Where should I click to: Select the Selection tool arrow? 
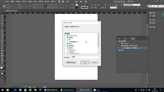click(x=2, y=13)
